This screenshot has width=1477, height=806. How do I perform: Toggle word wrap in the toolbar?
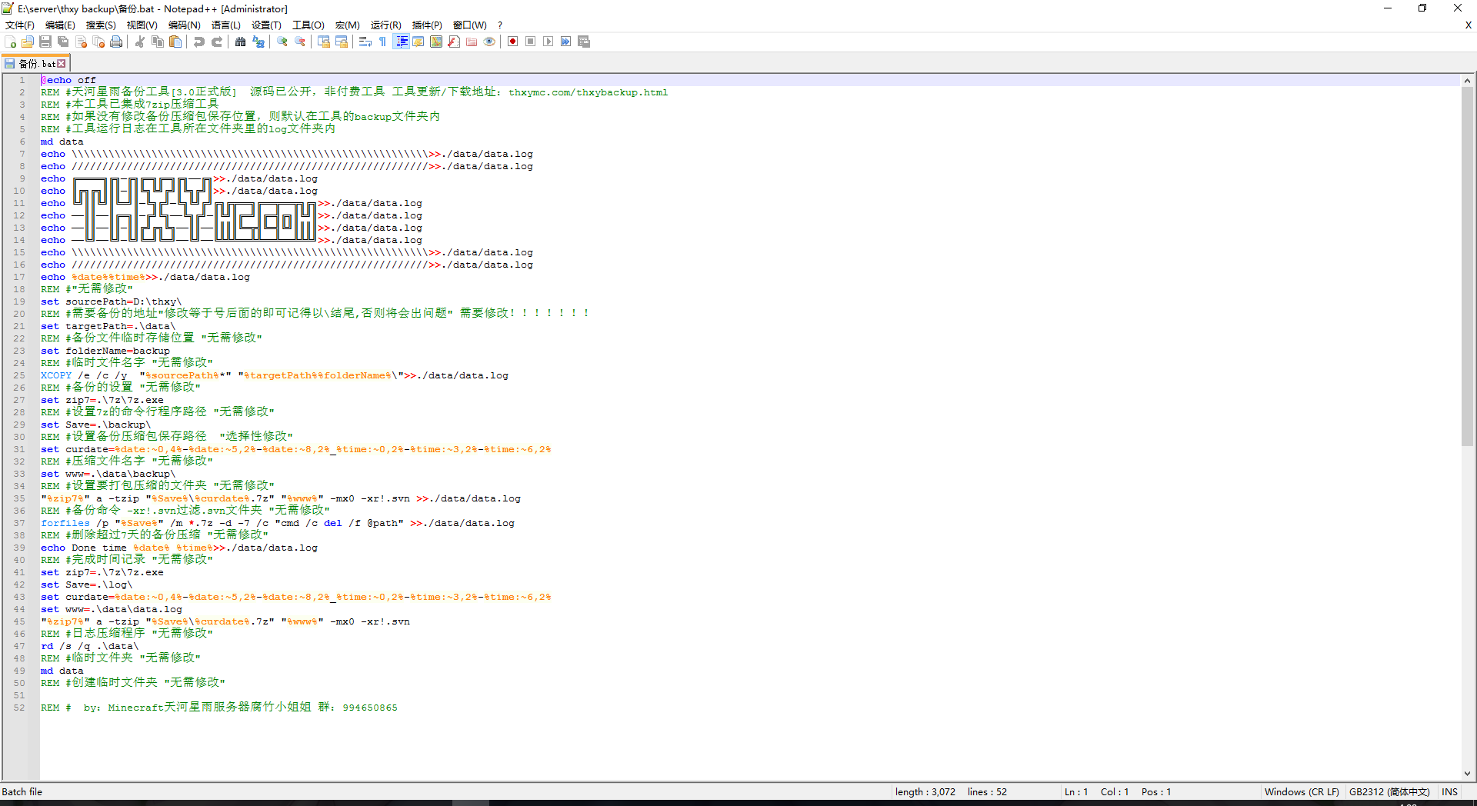(x=365, y=42)
